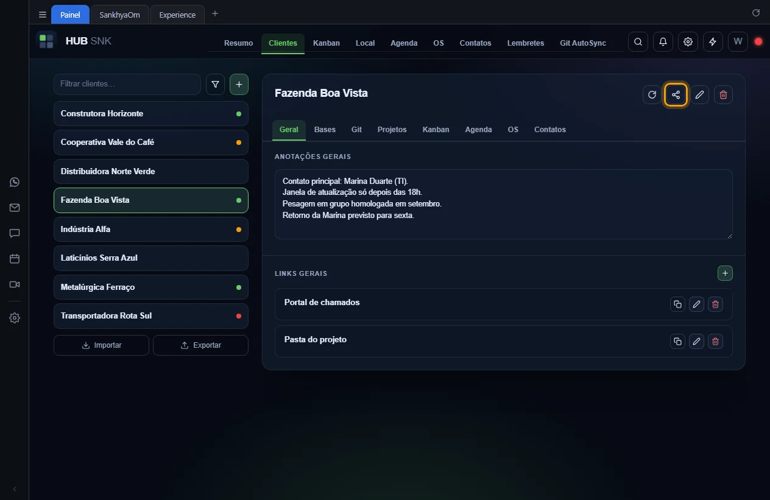Open the search magnifier in header

tap(638, 42)
